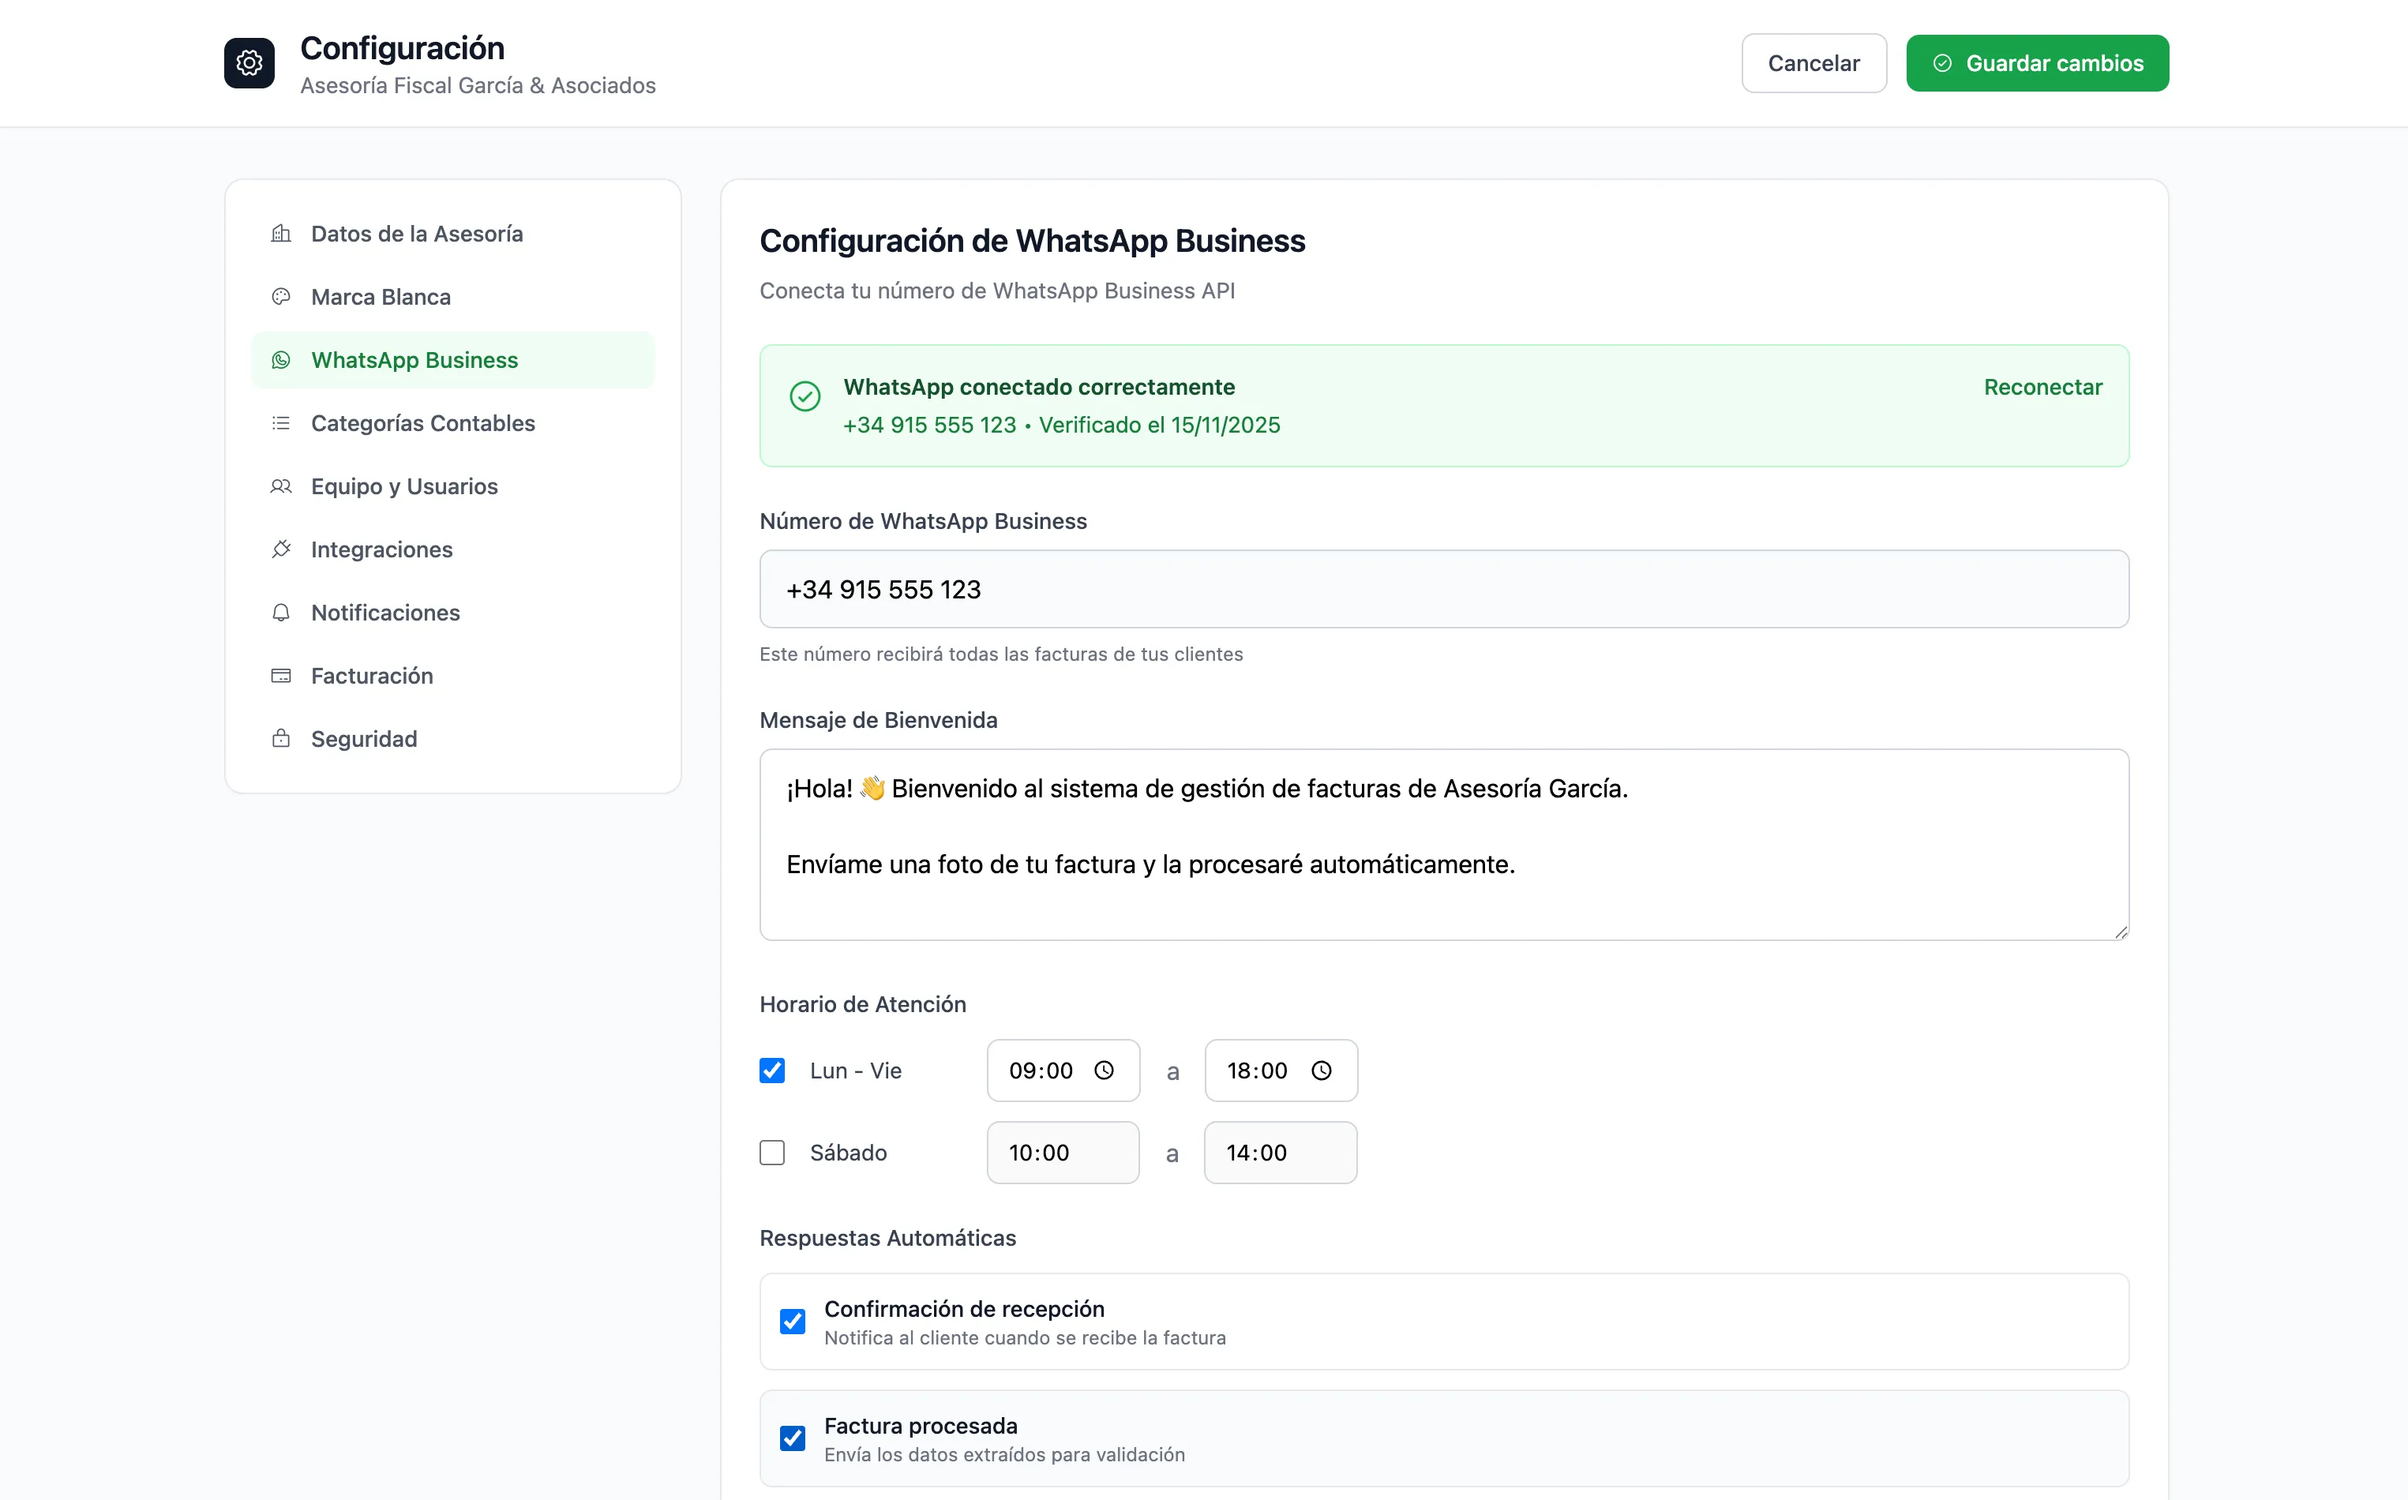The image size is (2408, 1500).
Task: Enable the Sábado schedule checkbox
Action: [772, 1153]
